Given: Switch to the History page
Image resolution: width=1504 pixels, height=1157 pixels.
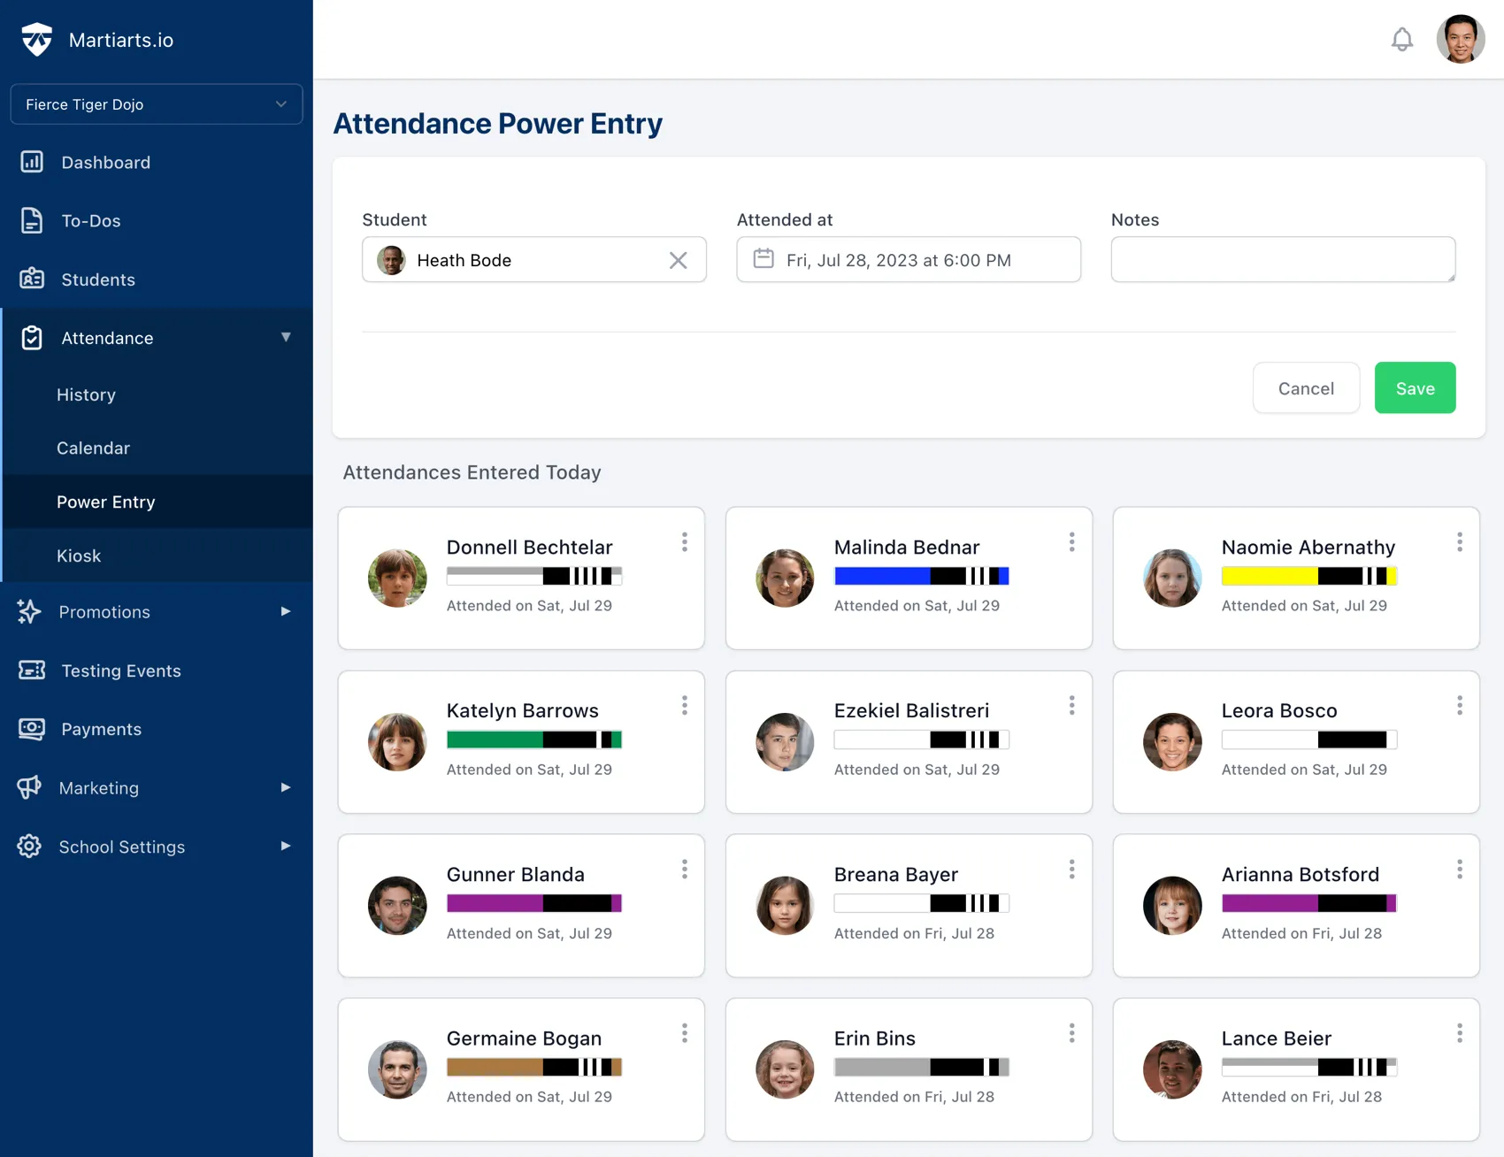Looking at the screenshot, I should (x=86, y=395).
